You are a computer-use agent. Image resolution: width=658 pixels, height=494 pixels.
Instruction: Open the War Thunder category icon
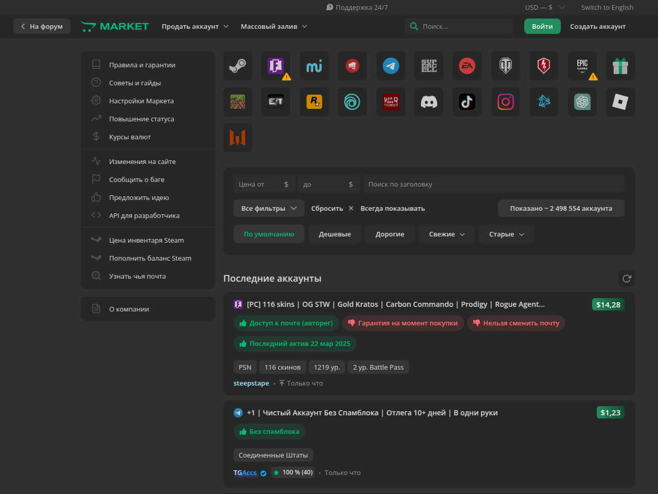pyautogui.click(x=391, y=102)
